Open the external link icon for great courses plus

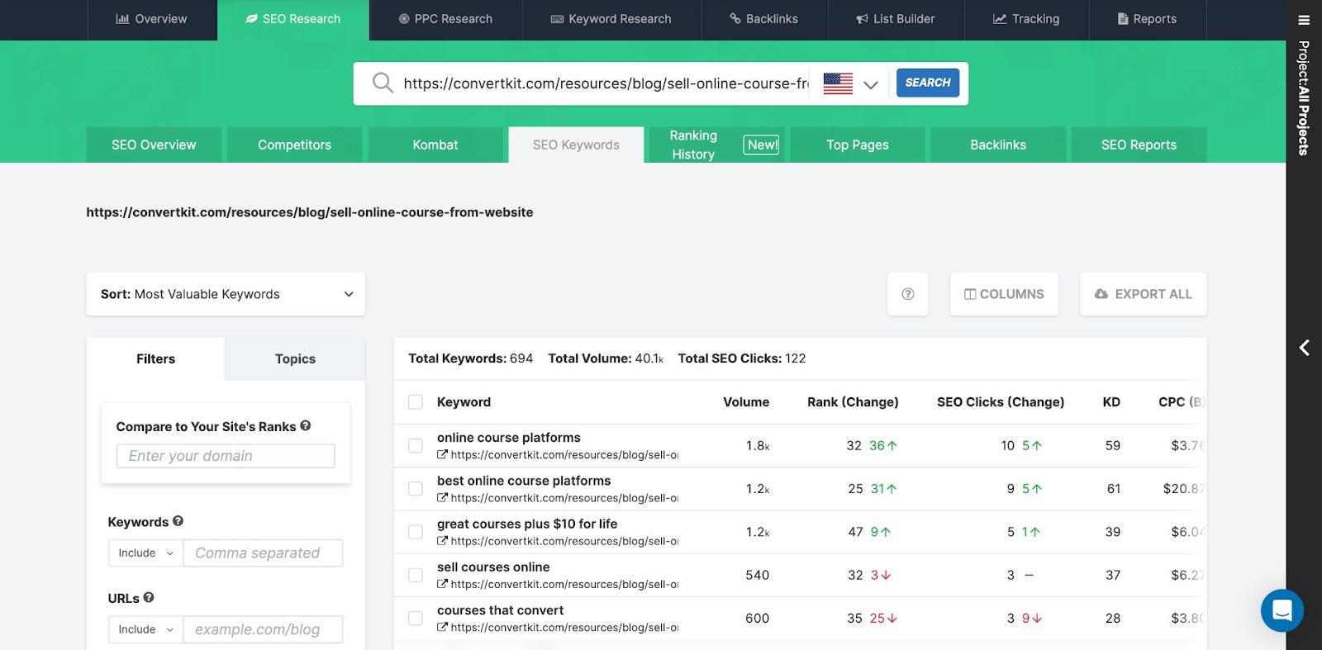coord(442,540)
